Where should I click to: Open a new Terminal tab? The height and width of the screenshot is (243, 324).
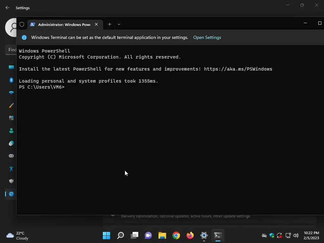(110, 24)
